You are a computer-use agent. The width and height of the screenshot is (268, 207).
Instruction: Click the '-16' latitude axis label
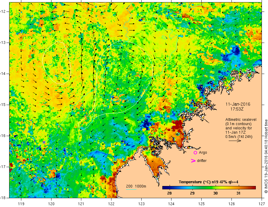[3, 136]
